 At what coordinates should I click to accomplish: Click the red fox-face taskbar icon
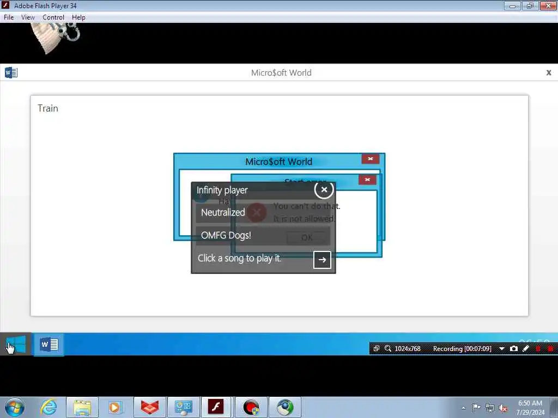(x=150, y=407)
